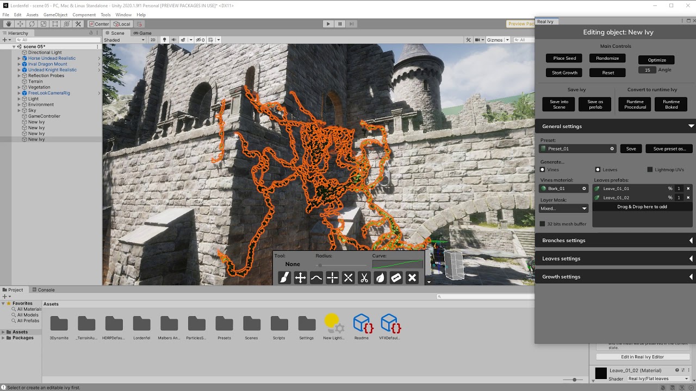Open the Layer Mask Mixed dropdown
This screenshot has width=696, height=391.
pyautogui.click(x=563, y=209)
